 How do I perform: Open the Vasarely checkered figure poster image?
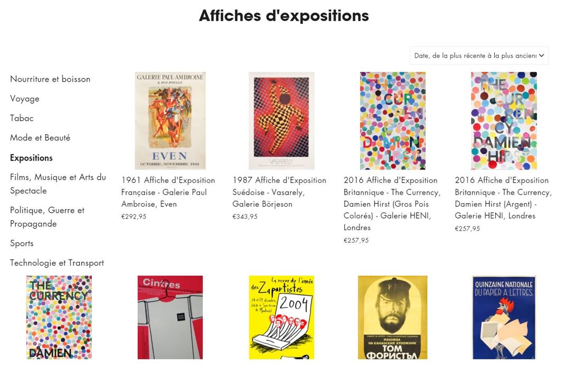(x=281, y=121)
